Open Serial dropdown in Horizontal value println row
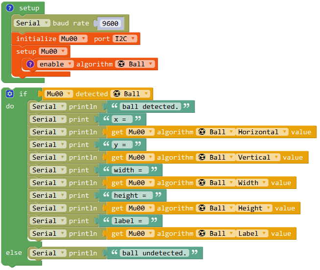 (48, 132)
